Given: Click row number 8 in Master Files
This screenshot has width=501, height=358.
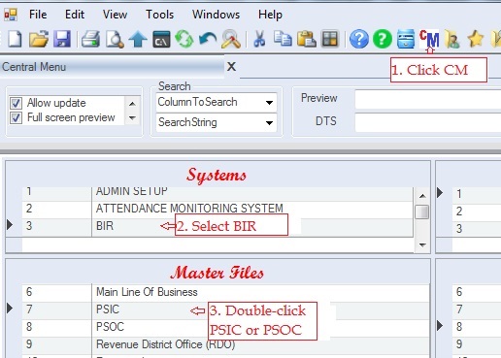Looking at the screenshot, I should tap(29, 327).
